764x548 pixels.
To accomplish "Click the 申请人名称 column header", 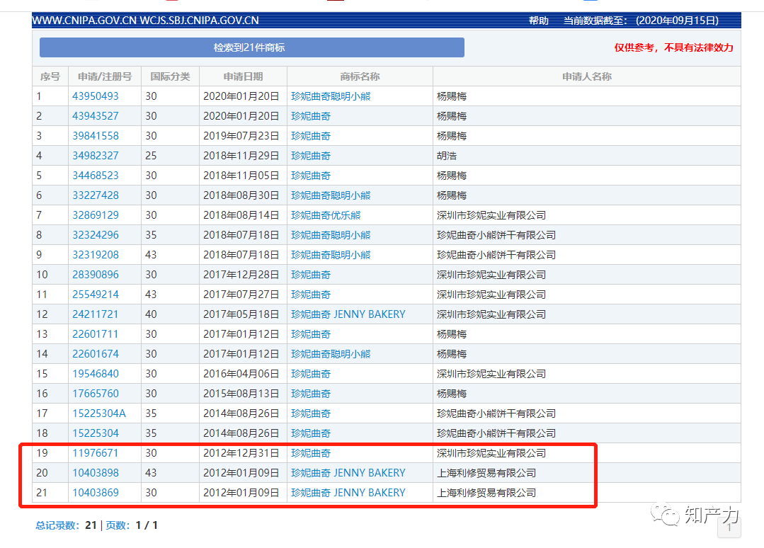I will (587, 76).
